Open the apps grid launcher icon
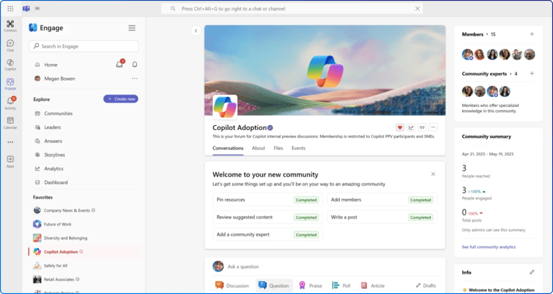553x294 pixels. [x=10, y=9]
